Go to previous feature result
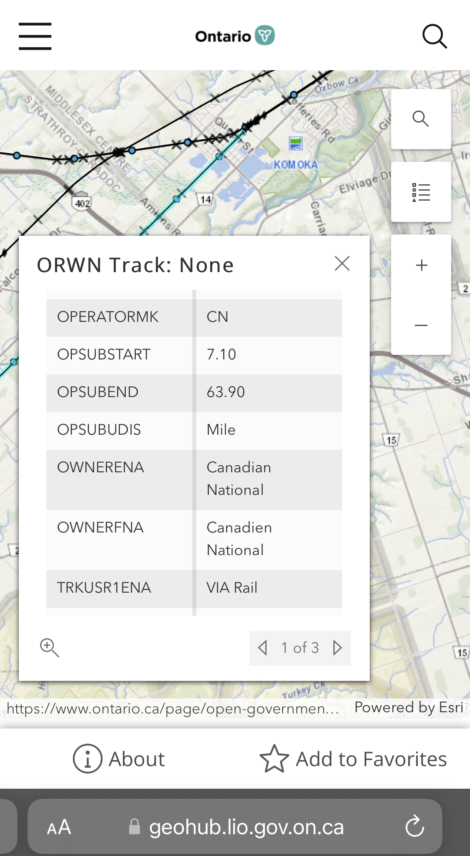This screenshot has width=470, height=856. (x=263, y=648)
